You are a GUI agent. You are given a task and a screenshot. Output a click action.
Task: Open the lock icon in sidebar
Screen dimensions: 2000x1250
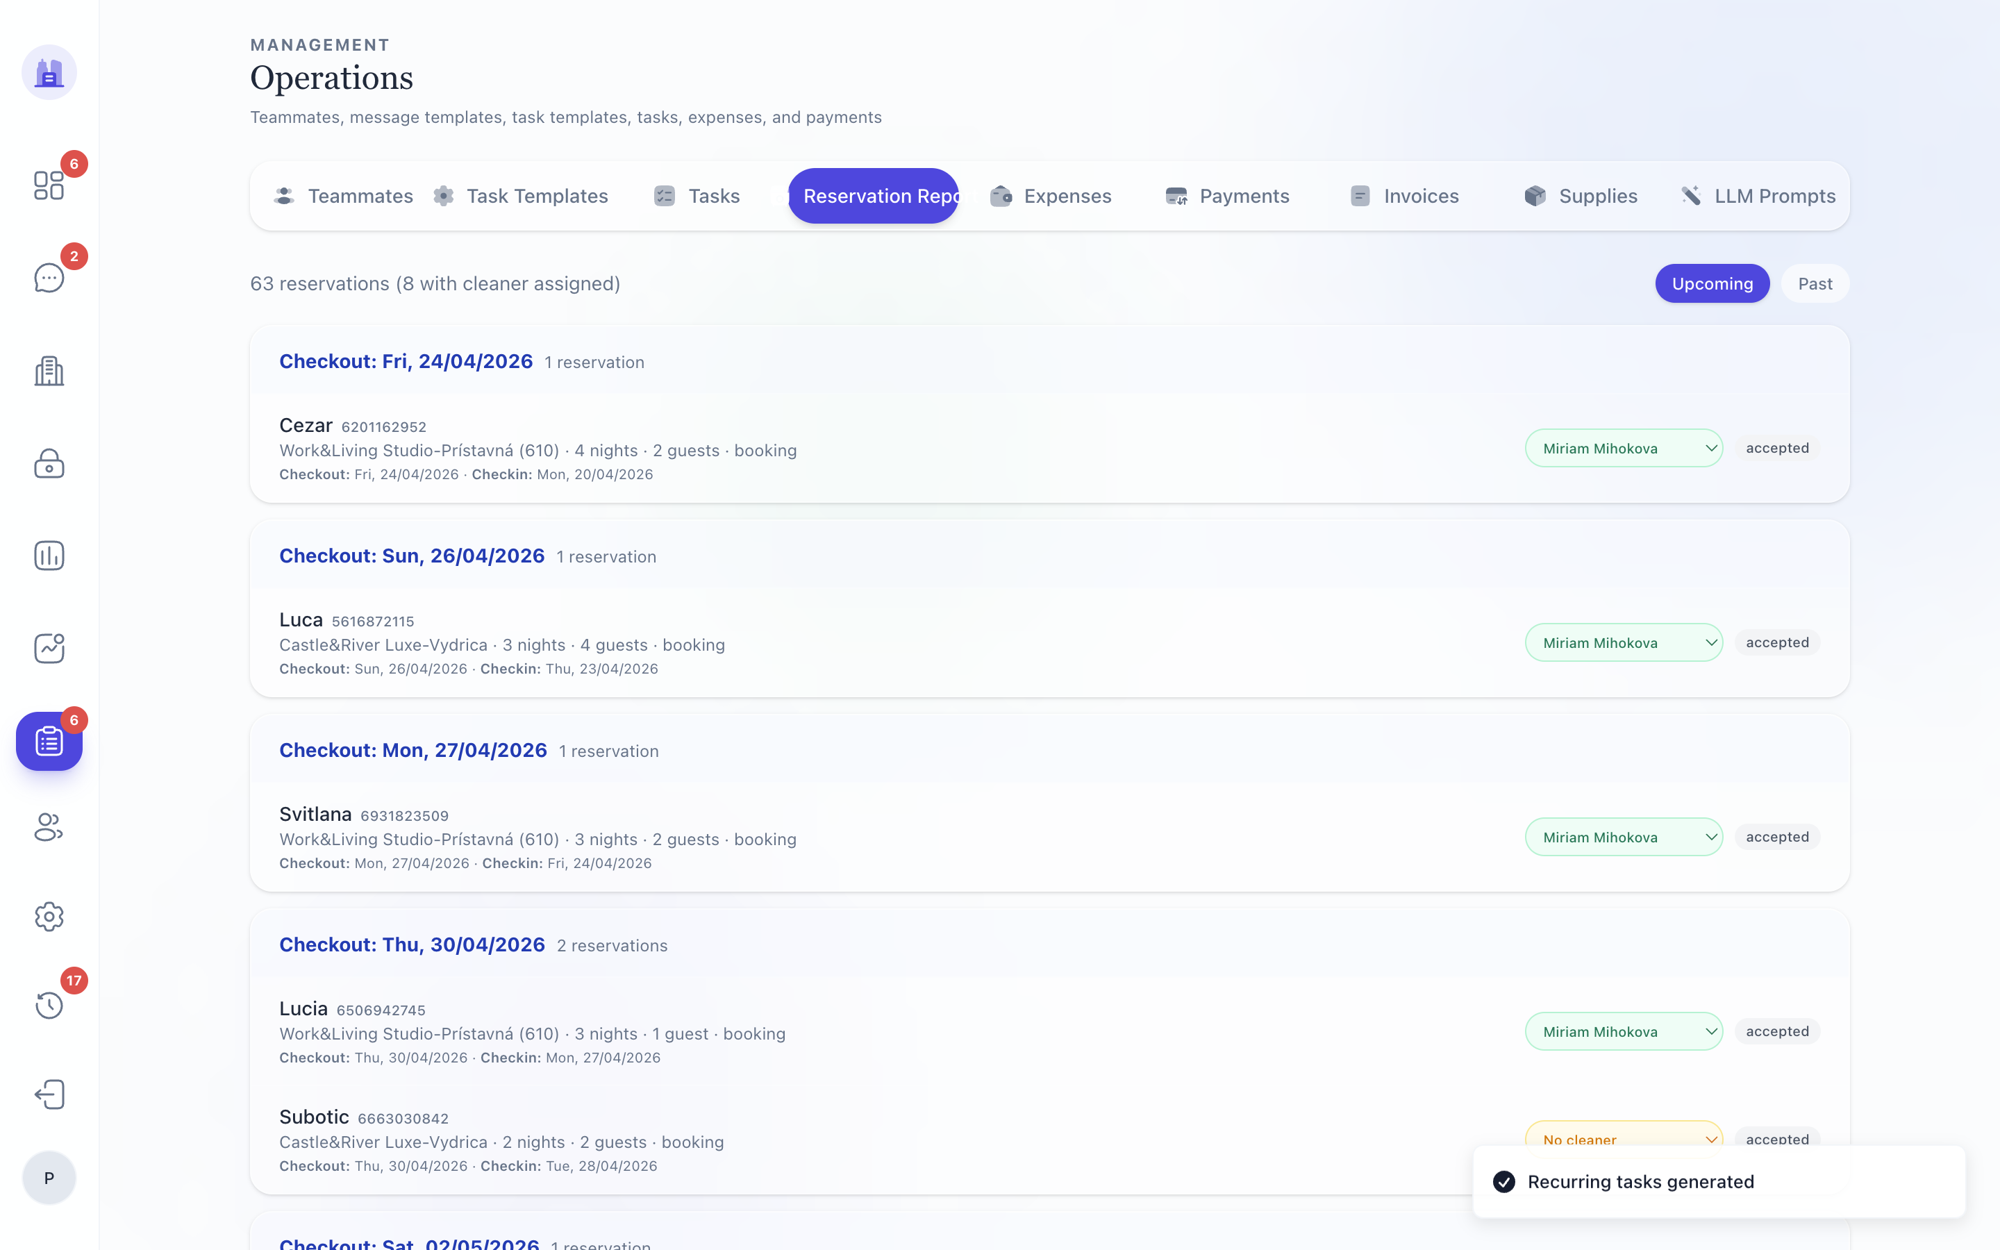point(49,464)
